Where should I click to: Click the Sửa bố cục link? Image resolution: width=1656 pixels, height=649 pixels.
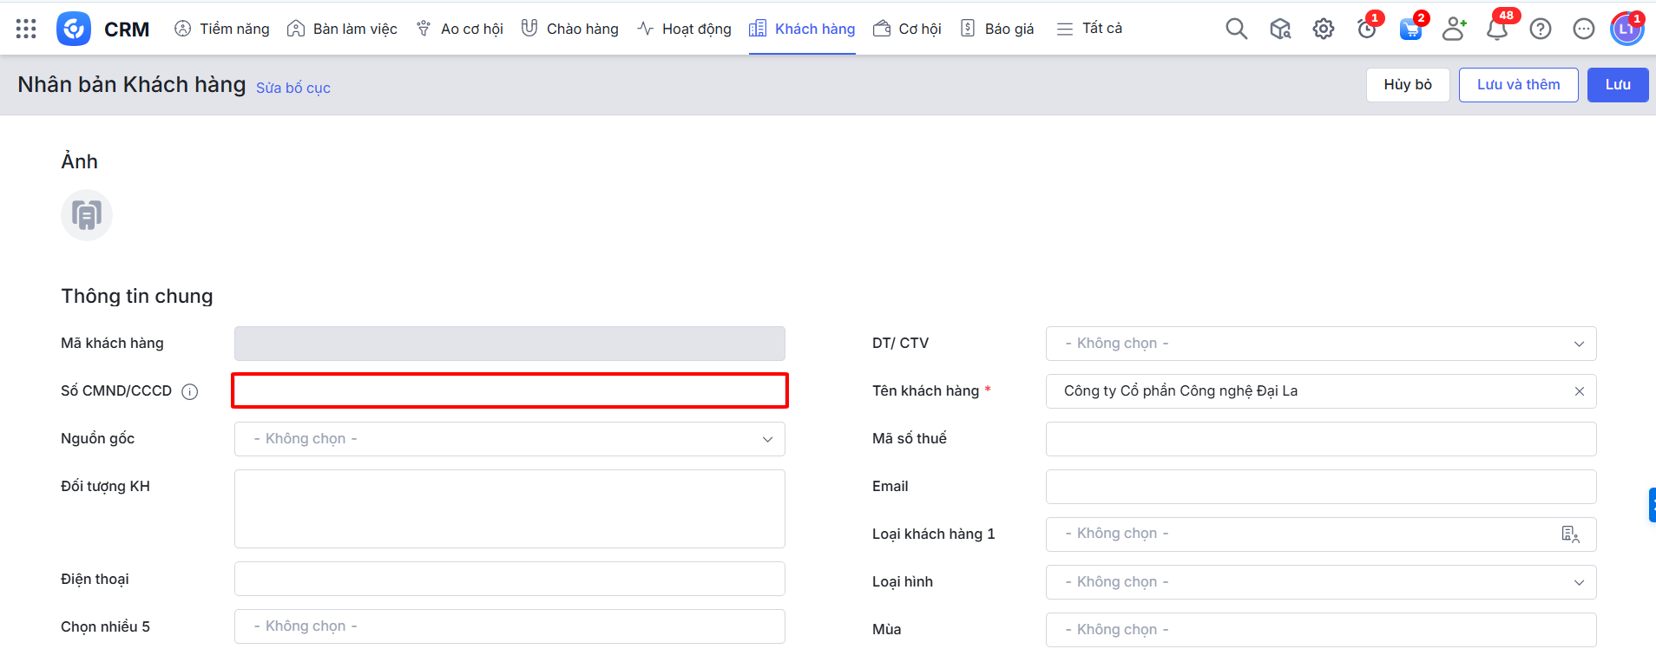[x=292, y=88]
